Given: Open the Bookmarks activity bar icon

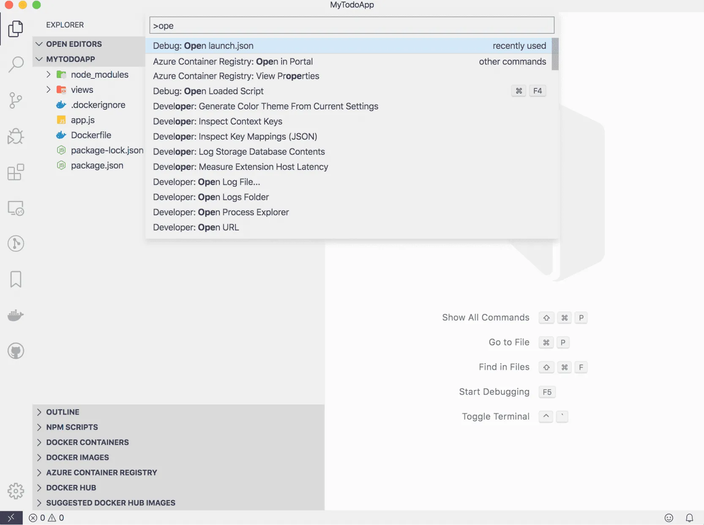Looking at the screenshot, I should click(16, 279).
